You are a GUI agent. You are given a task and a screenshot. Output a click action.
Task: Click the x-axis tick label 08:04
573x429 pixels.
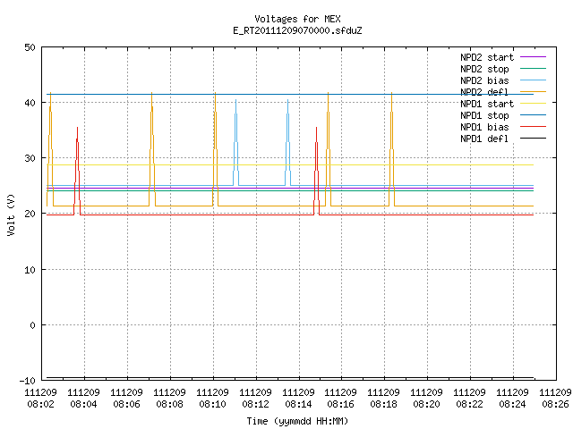[x=83, y=404]
